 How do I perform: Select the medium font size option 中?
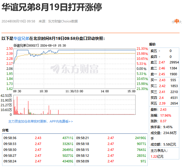pyautogui.click(x=177, y=21)
